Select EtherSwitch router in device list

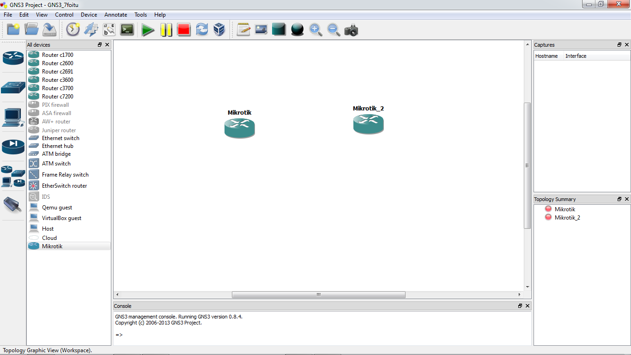point(69,186)
